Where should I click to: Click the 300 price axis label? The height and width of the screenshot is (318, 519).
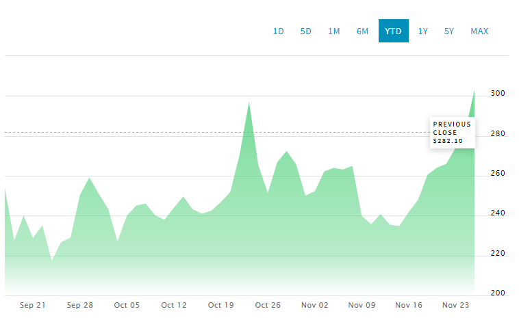click(498, 94)
